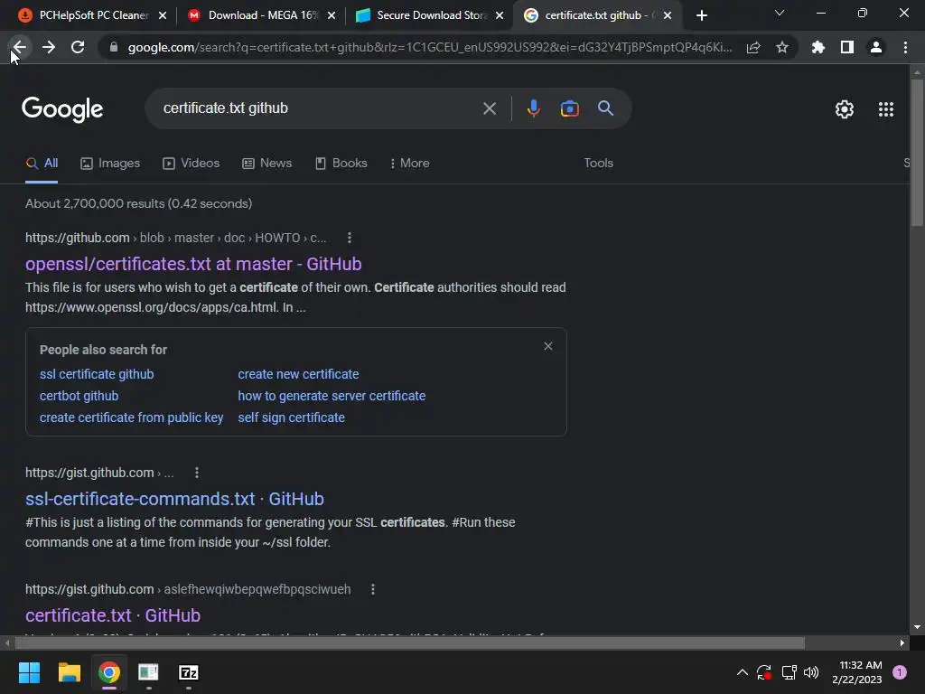This screenshot has height=694, width=925.
Task: Search for self sign certificate
Action: point(292,417)
